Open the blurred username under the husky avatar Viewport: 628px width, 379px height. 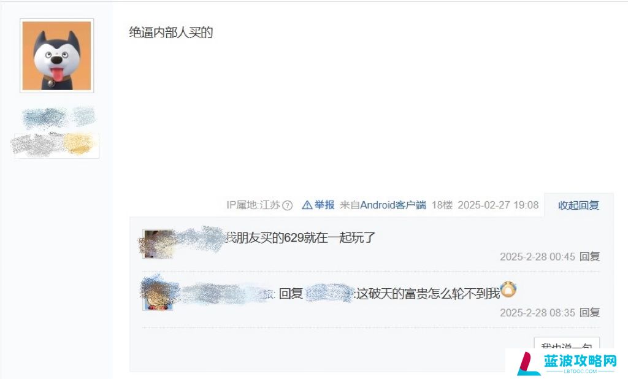[58, 117]
